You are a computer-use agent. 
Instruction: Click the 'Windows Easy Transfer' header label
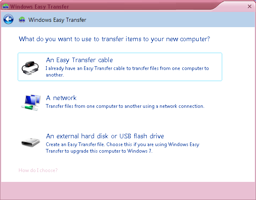pos(57,20)
